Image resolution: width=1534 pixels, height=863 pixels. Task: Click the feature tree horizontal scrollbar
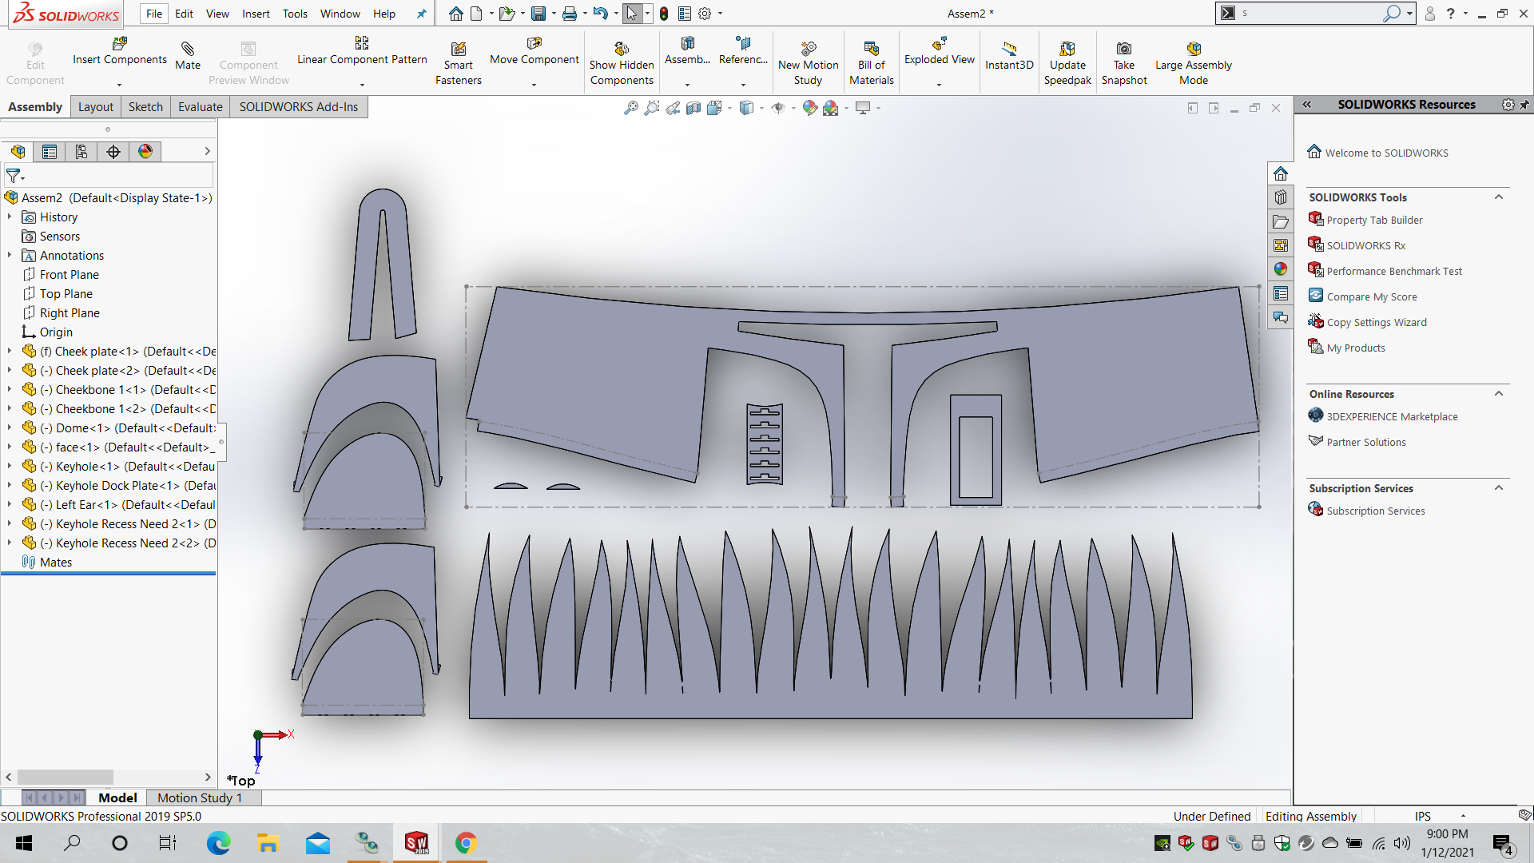(x=66, y=777)
